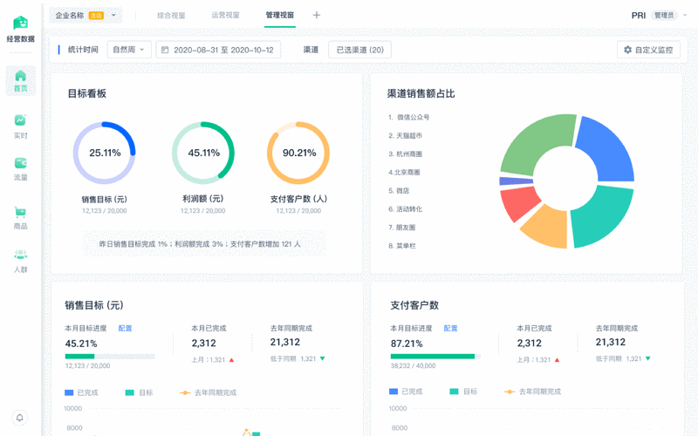Open the 商品 shopping cart icon

20,212
